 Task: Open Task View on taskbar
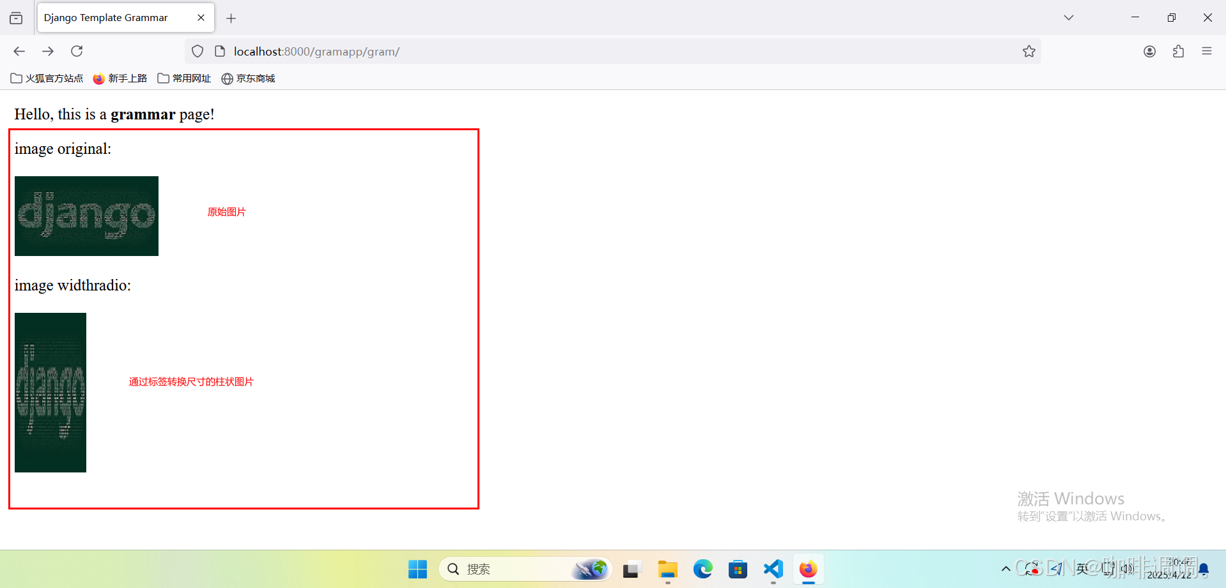tap(632, 569)
